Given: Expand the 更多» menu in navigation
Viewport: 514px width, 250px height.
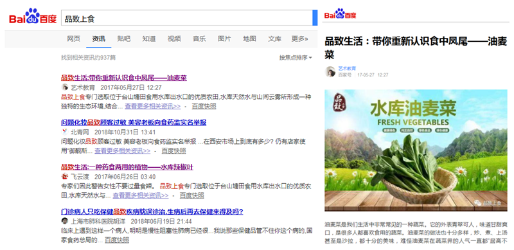Looking at the screenshot, I should coord(299,39).
